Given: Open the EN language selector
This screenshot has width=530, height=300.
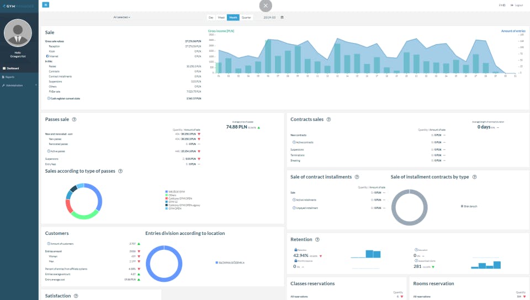Looking at the screenshot, I should (502, 5).
